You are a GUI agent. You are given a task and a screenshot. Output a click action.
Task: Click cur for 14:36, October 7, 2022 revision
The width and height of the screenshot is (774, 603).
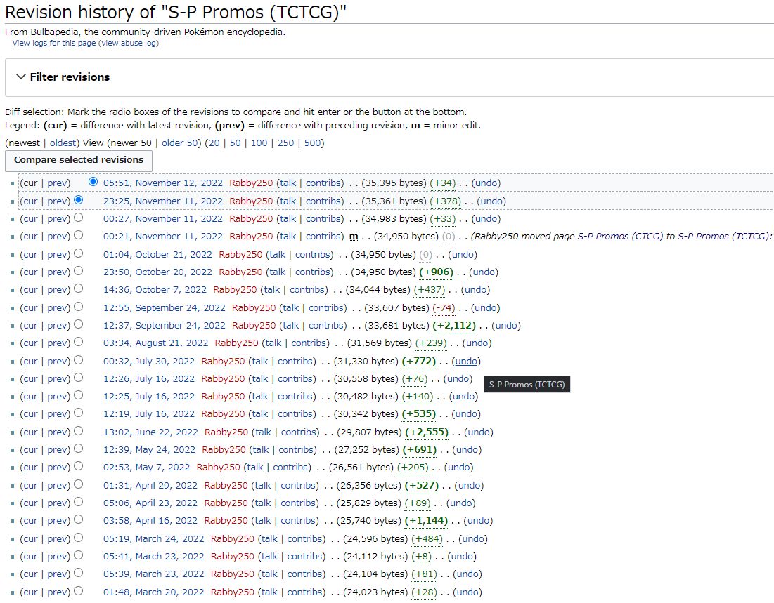tap(30, 290)
